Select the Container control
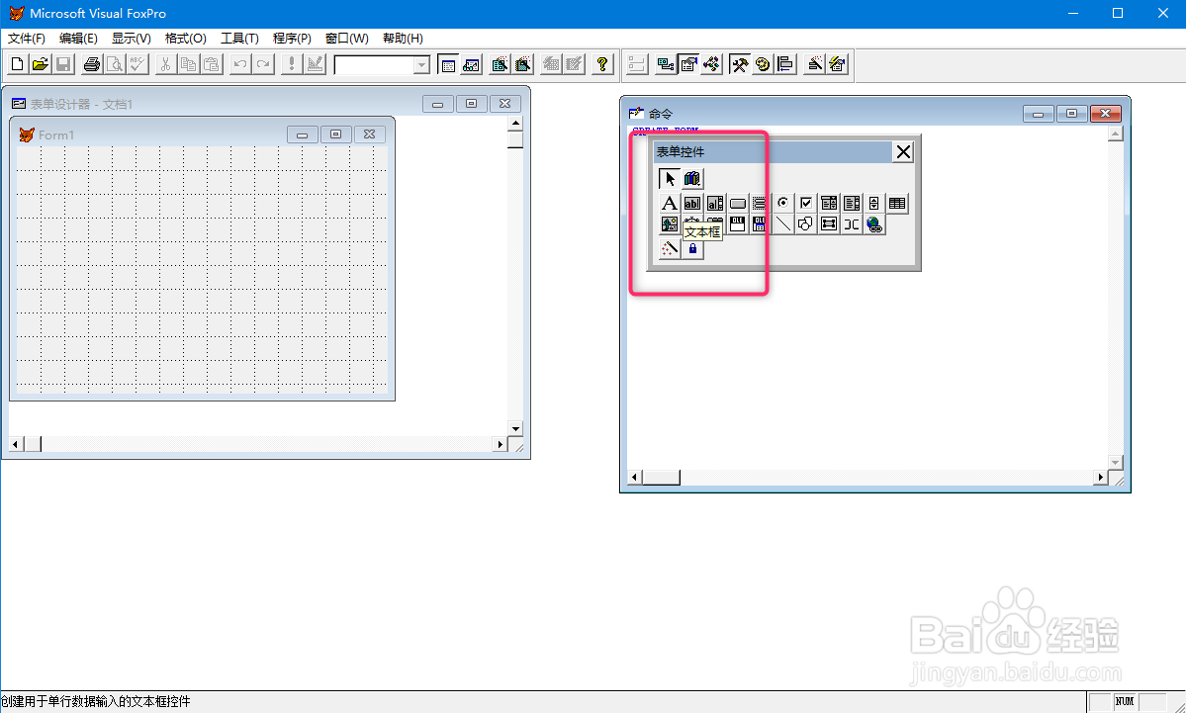 (829, 224)
